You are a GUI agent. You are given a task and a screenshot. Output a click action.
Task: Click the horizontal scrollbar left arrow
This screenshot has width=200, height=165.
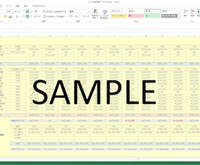[138, 159]
